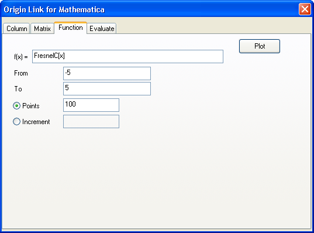314x233 pixels.
Task: Focus the f(x) field containing FresnelC[x]
Action: click(127, 56)
